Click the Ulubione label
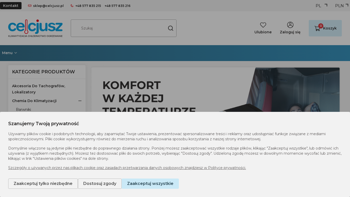 [x=263, y=32]
